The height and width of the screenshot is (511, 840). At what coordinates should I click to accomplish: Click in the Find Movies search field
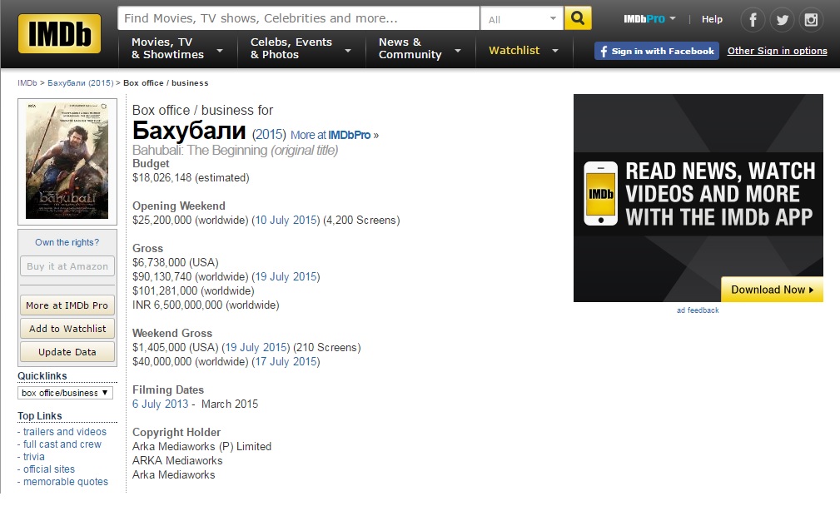coord(298,18)
